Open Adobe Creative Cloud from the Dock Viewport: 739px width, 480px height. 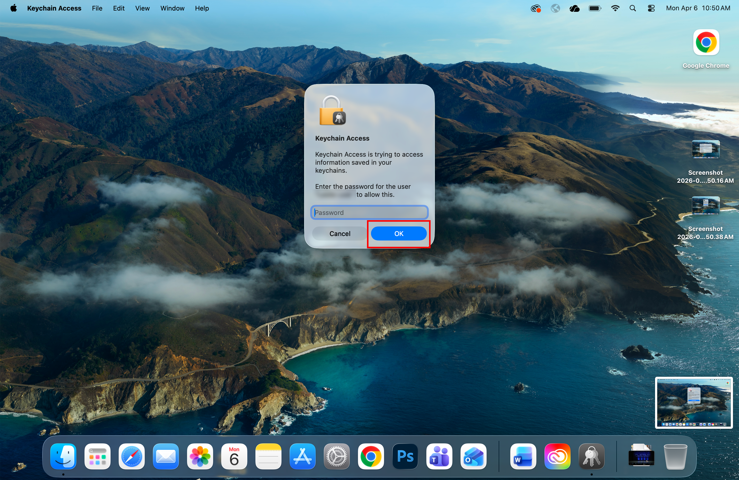coord(557,456)
